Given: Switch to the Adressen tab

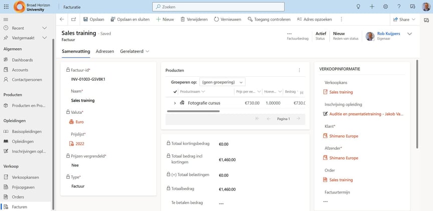Looking at the screenshot, I should (105, 51).
